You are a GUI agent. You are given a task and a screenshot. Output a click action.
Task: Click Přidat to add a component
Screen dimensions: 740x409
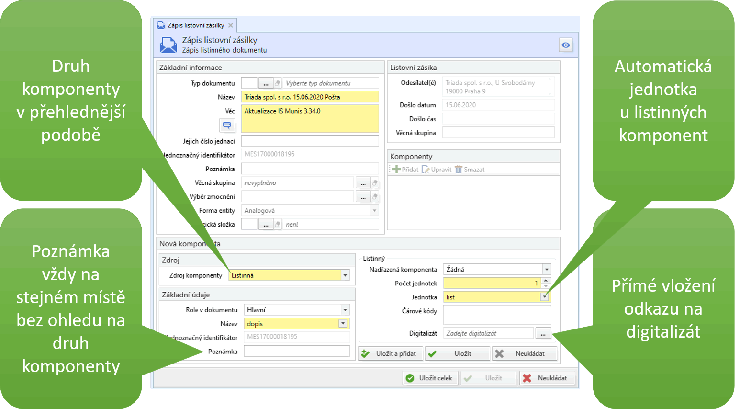405,170
